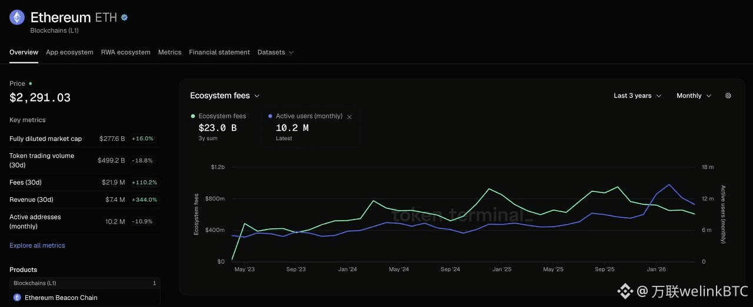Click the Ethereum logo icon

(x=17, y=18)
